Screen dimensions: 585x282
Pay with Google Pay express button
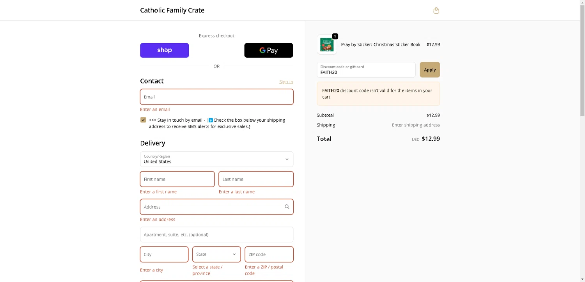tap(269, 50)
